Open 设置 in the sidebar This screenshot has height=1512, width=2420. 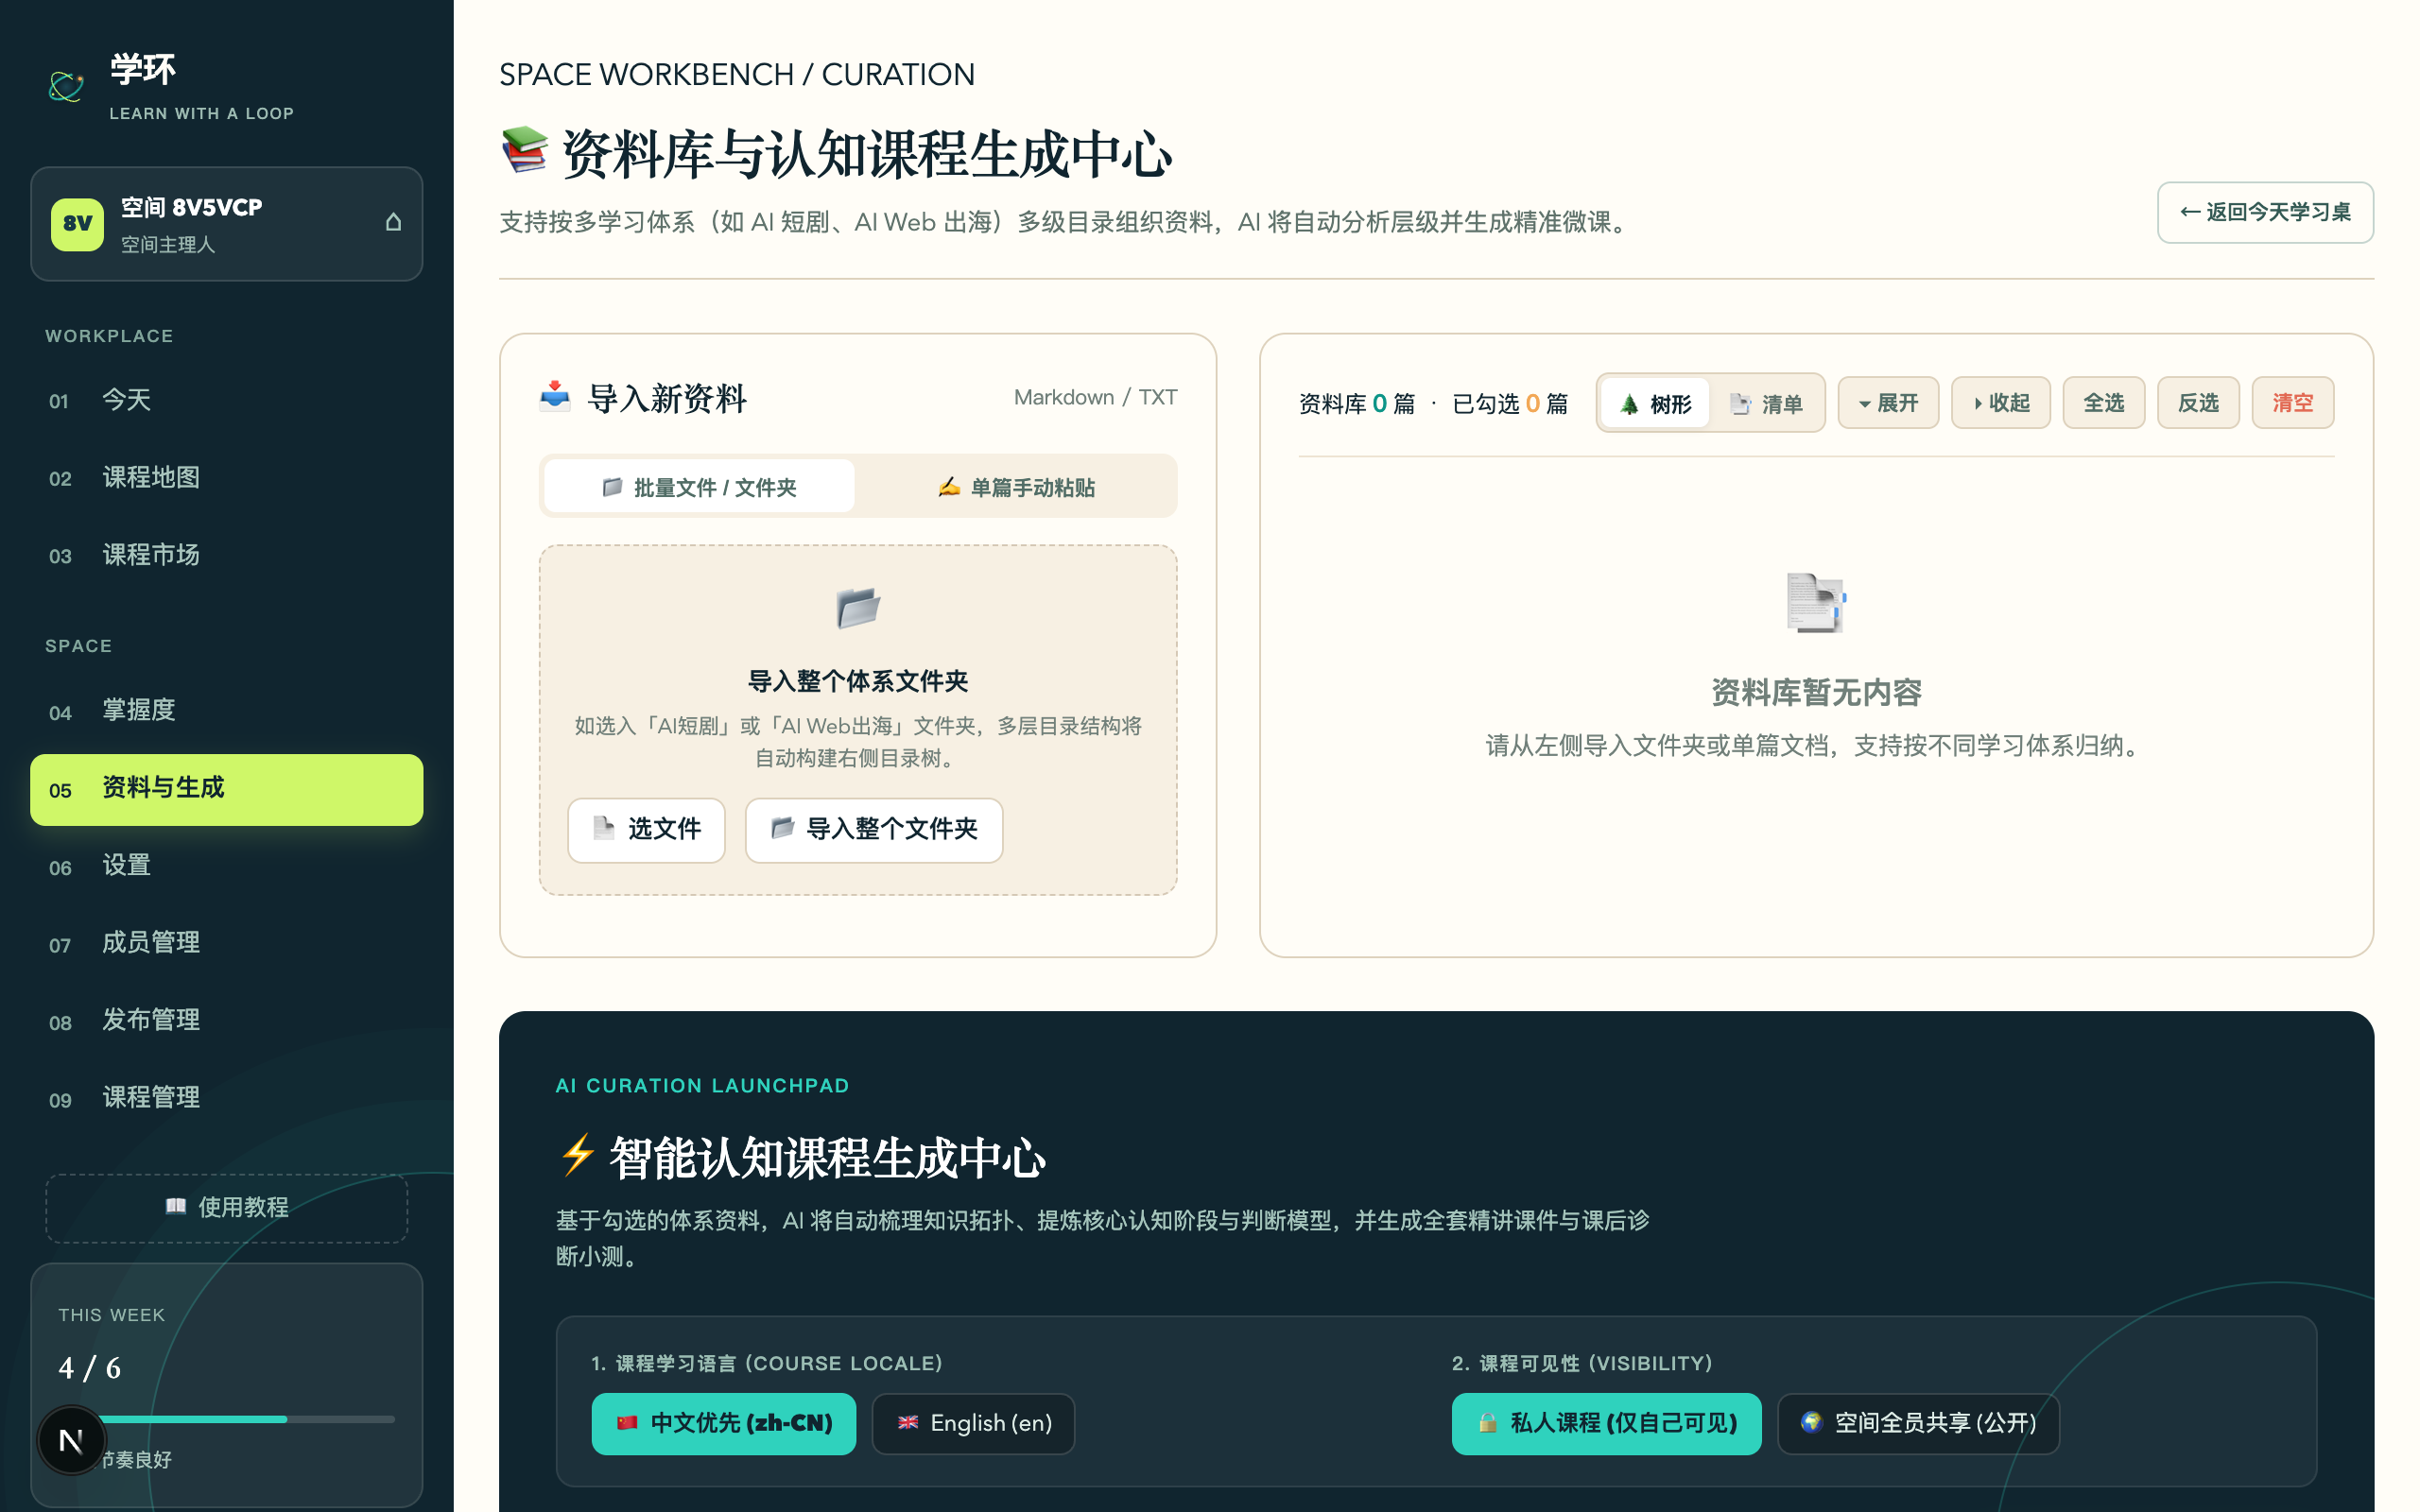click(x=226, y=866)
